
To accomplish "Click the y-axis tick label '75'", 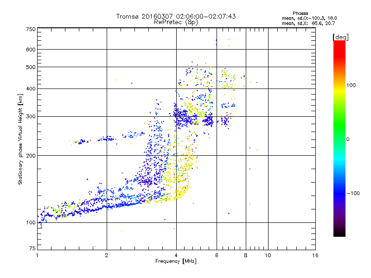I will 32,248.
